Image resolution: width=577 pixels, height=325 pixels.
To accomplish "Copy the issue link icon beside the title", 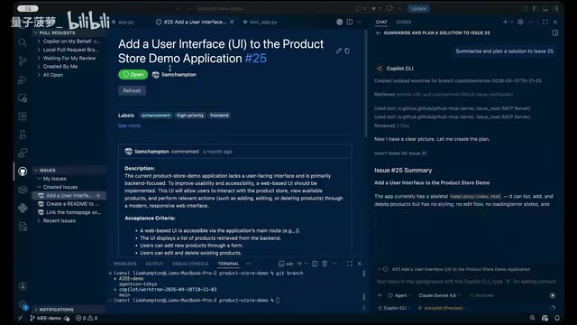I will coord(347,51).
